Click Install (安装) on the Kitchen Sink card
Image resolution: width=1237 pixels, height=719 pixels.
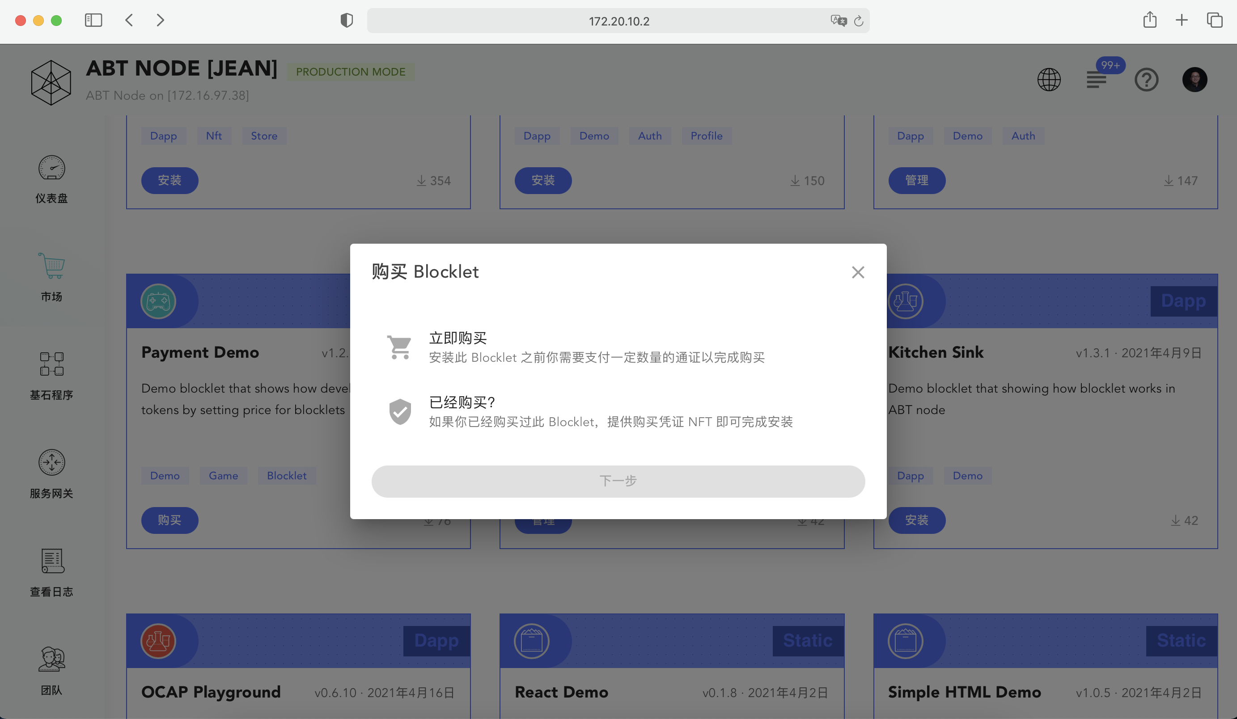point(916,520)
